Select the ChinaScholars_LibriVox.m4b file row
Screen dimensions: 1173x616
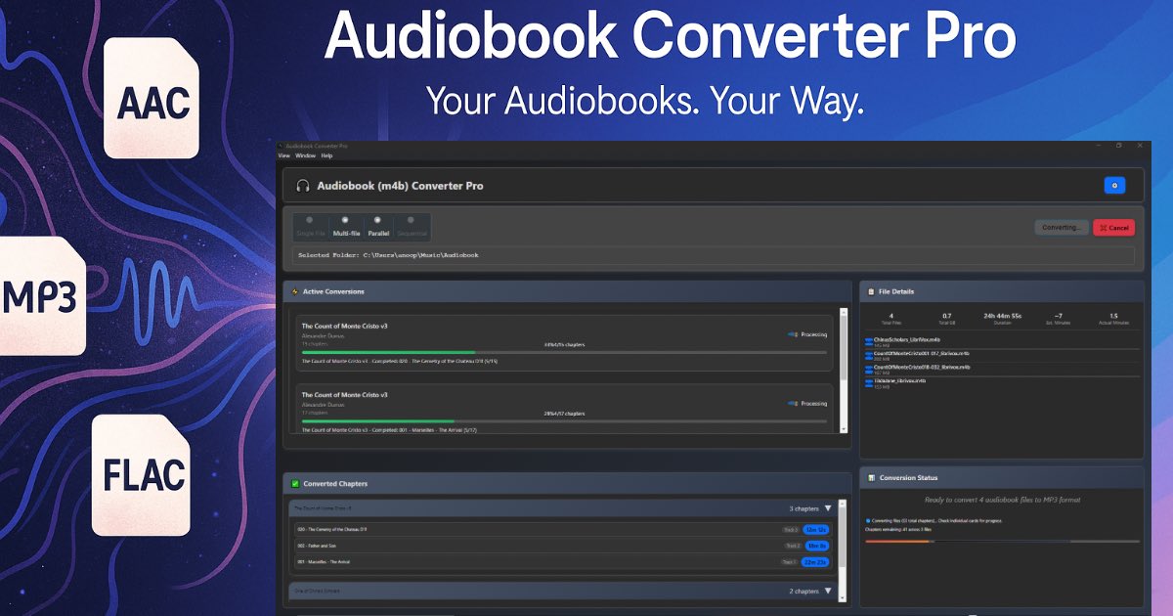click(1002, 342)
